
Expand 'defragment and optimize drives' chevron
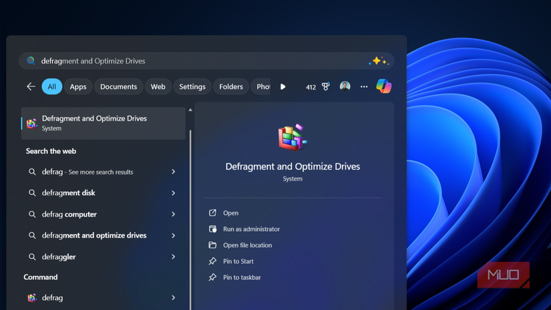pyautogui.click(x=173, y=235)
